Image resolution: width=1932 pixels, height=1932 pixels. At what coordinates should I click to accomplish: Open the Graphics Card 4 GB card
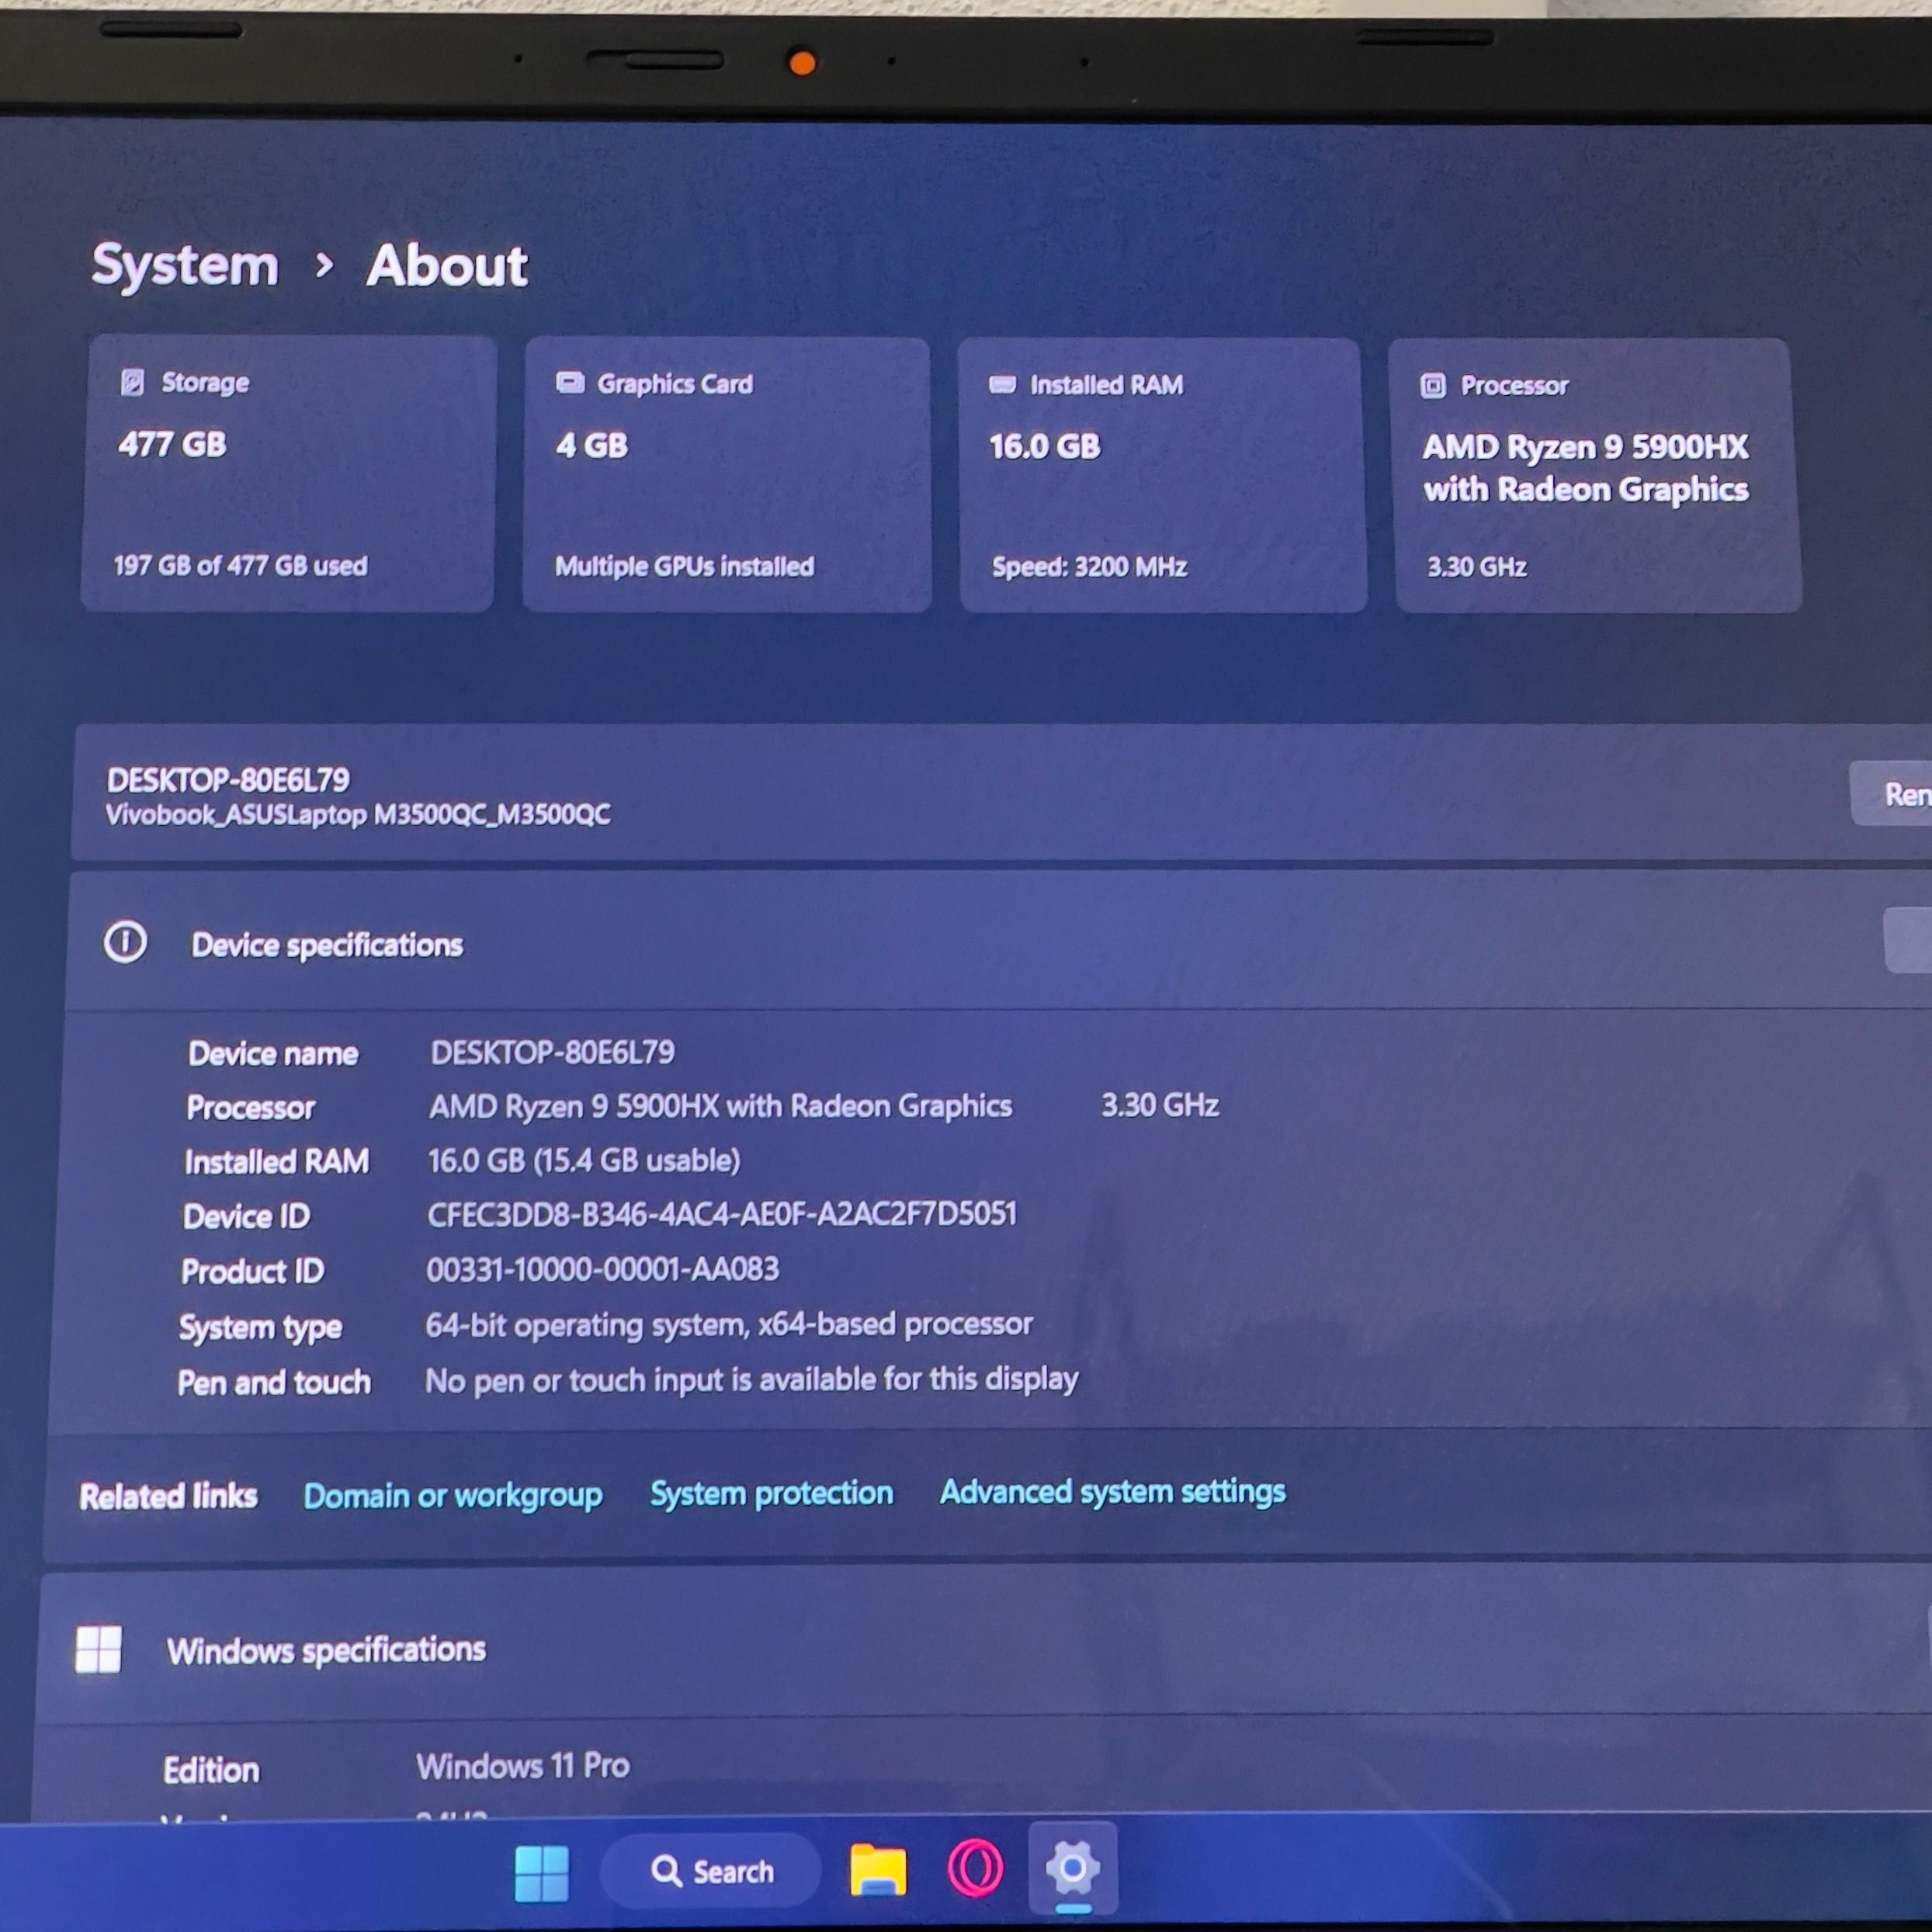pos(727,475)
